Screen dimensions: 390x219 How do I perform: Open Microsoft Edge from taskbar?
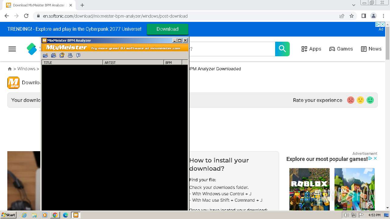tap(65, 215)
